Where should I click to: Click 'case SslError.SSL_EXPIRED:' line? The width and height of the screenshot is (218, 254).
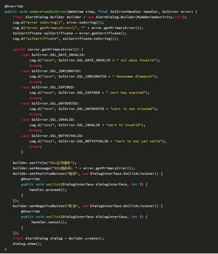(48, 87)
